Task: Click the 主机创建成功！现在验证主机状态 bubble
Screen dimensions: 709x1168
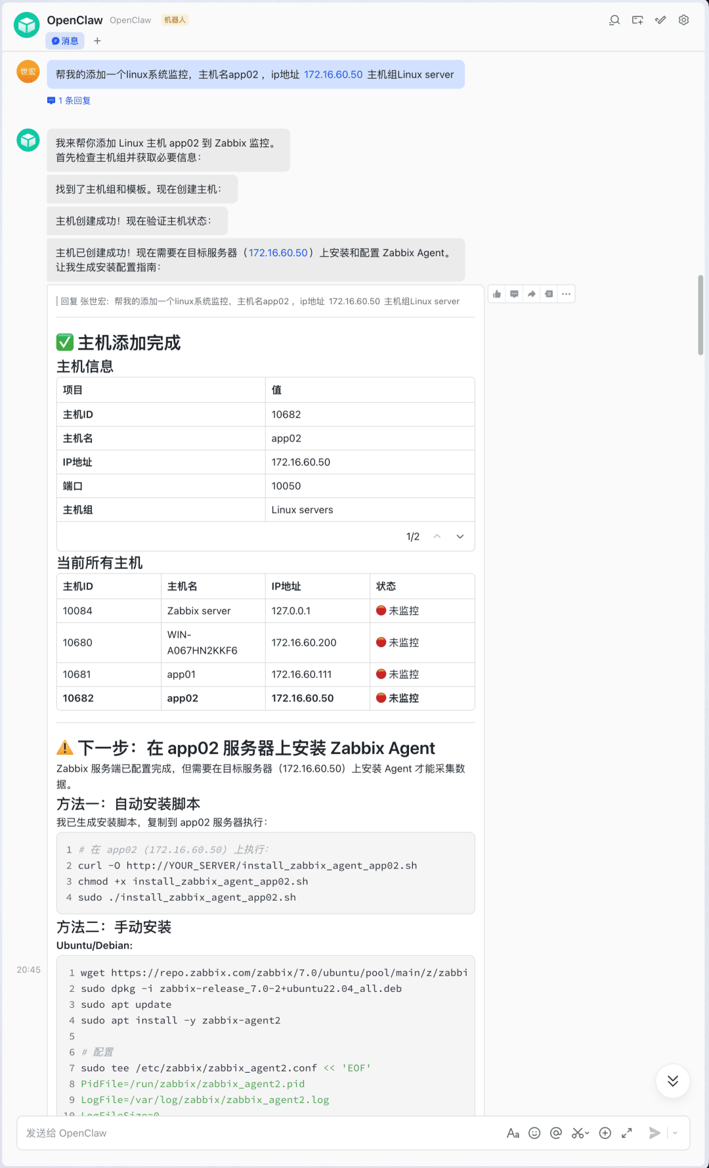Action: coord(137,221)
